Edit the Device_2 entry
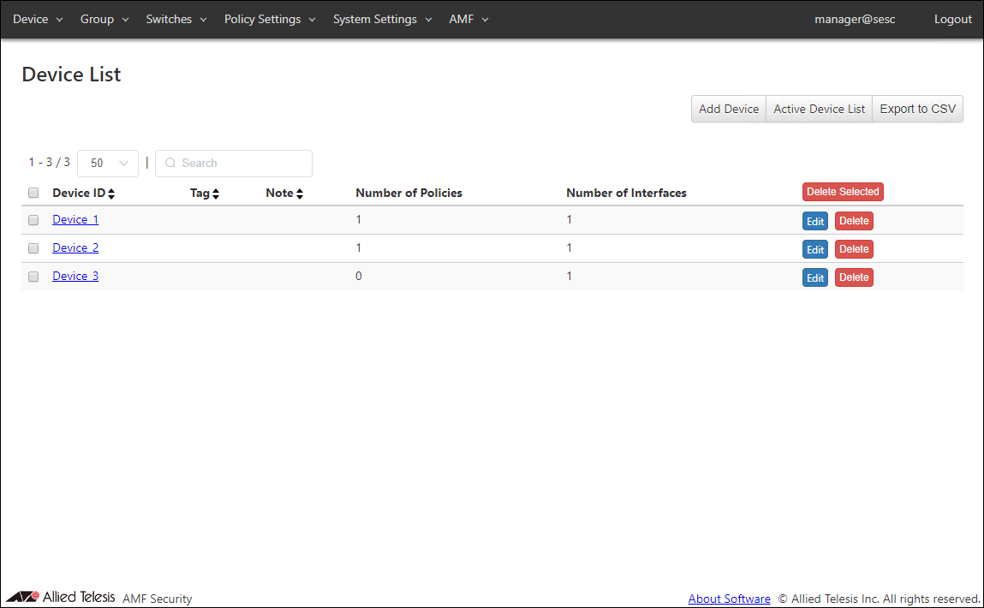984x608 pixels. [x=815, y=249]
